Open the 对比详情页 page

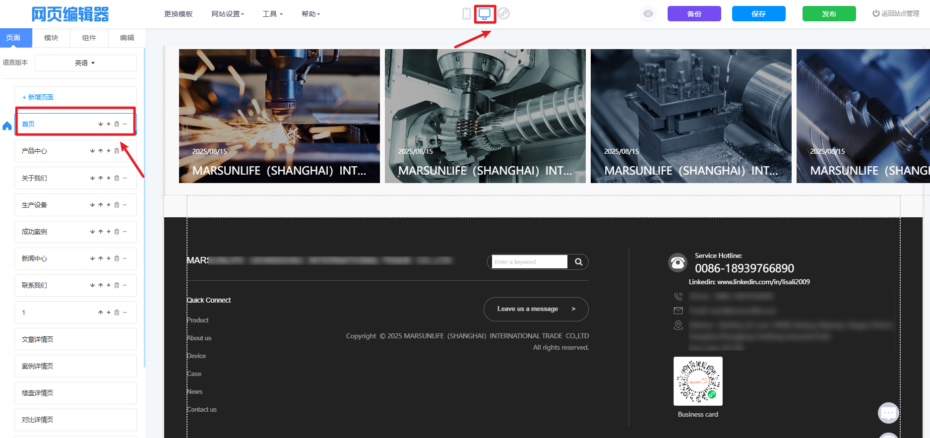pos(75,420)
